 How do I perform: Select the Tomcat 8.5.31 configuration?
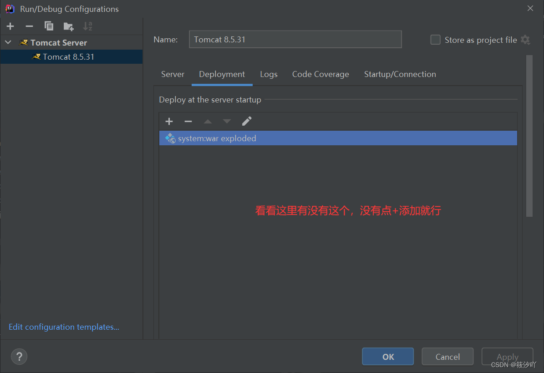pyautogui.click(x=71, y=56)
